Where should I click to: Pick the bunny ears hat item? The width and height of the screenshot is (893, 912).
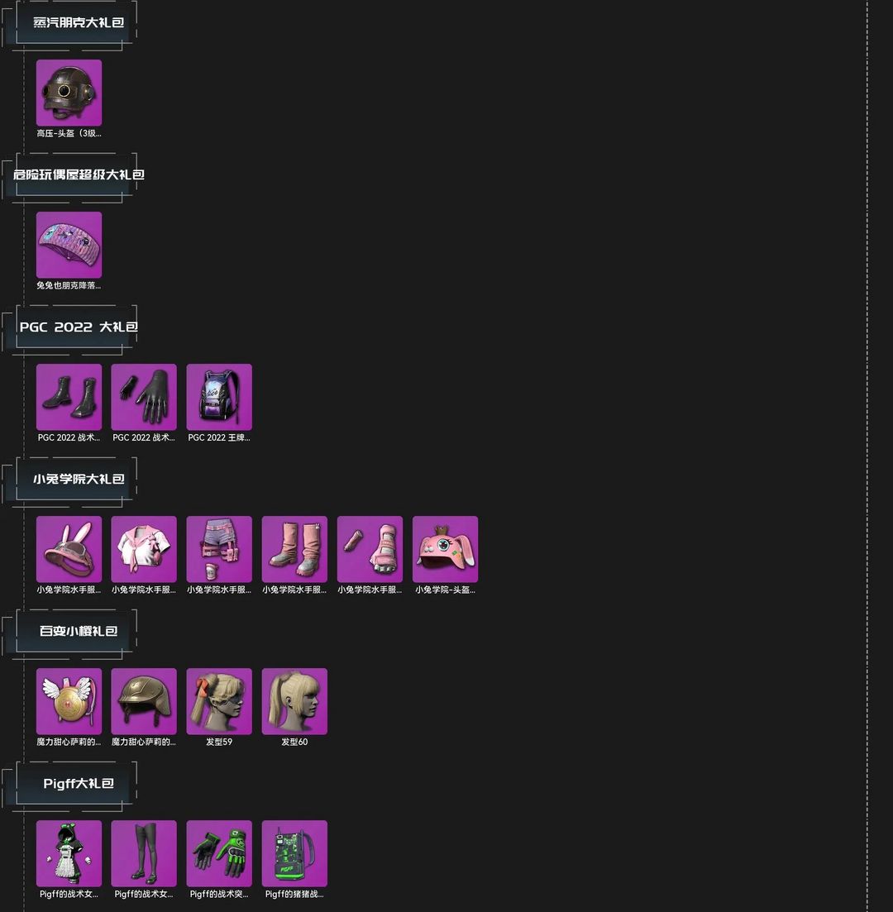point(69,549)
